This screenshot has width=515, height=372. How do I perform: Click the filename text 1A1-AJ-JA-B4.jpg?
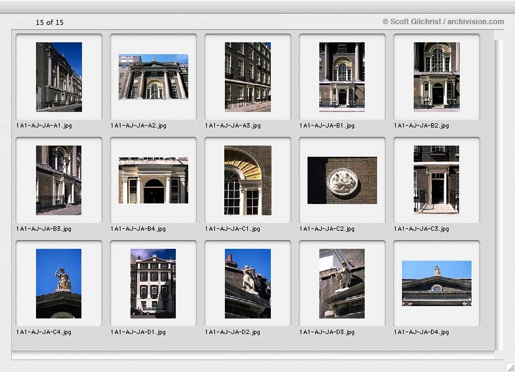(x=139, y=228)
